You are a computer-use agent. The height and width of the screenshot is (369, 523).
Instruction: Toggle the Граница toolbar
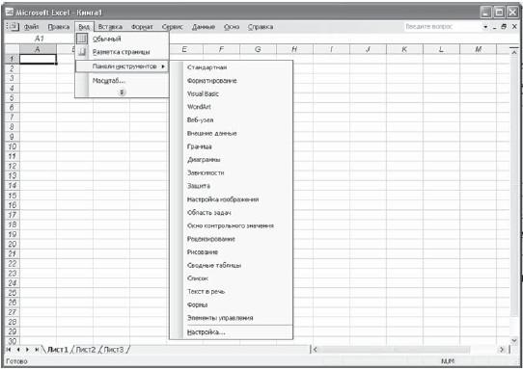(x=232, y=146)
